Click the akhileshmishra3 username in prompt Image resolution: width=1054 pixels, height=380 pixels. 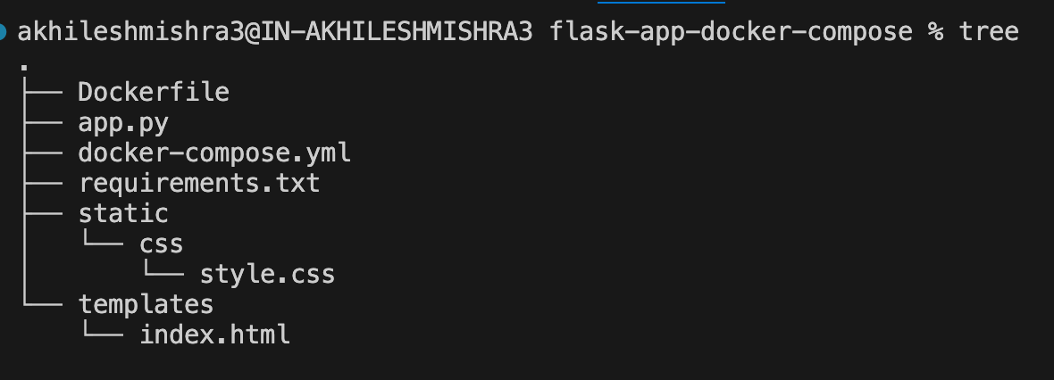[130, 31]
